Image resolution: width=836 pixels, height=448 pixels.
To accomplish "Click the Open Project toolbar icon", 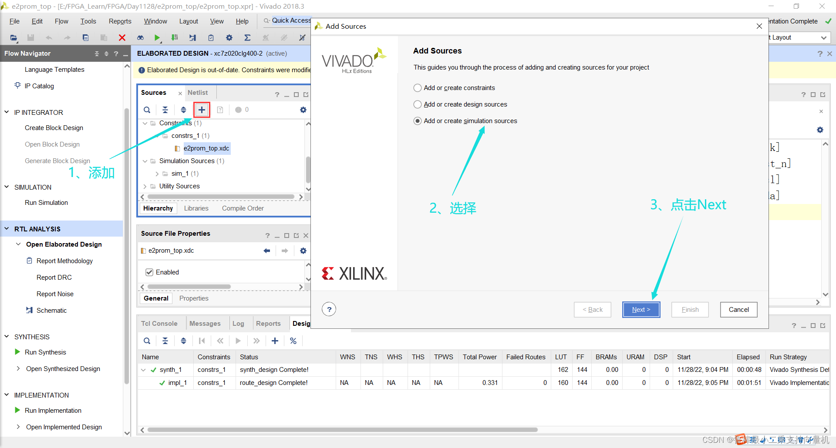I will click(13, 38).
